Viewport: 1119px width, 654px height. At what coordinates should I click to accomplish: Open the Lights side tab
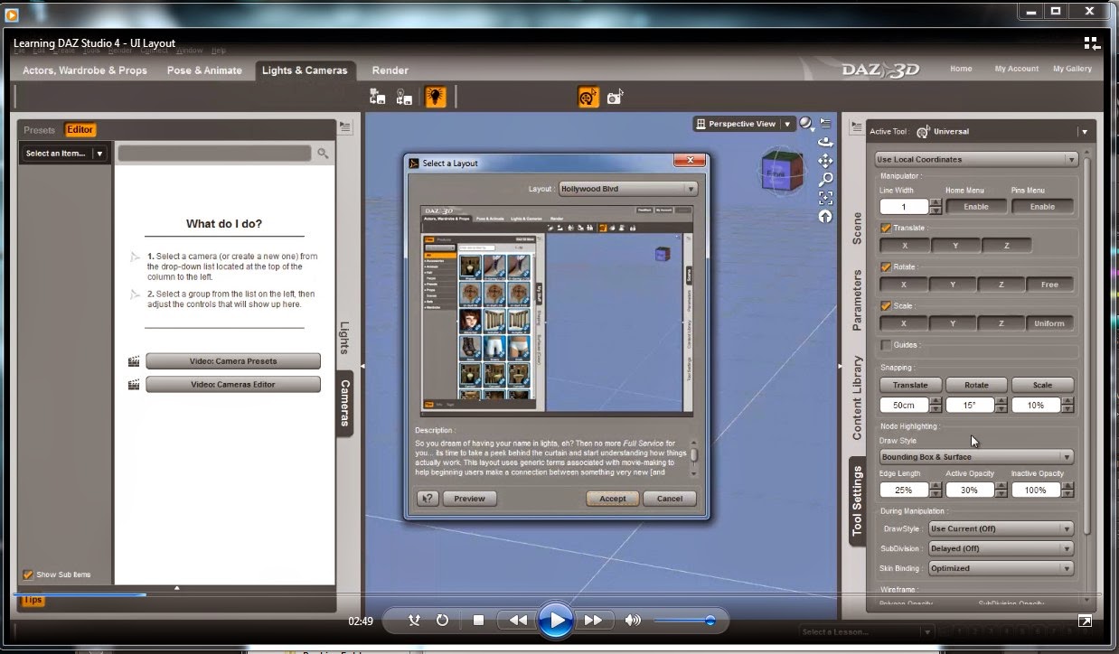[x=344, y=338]
